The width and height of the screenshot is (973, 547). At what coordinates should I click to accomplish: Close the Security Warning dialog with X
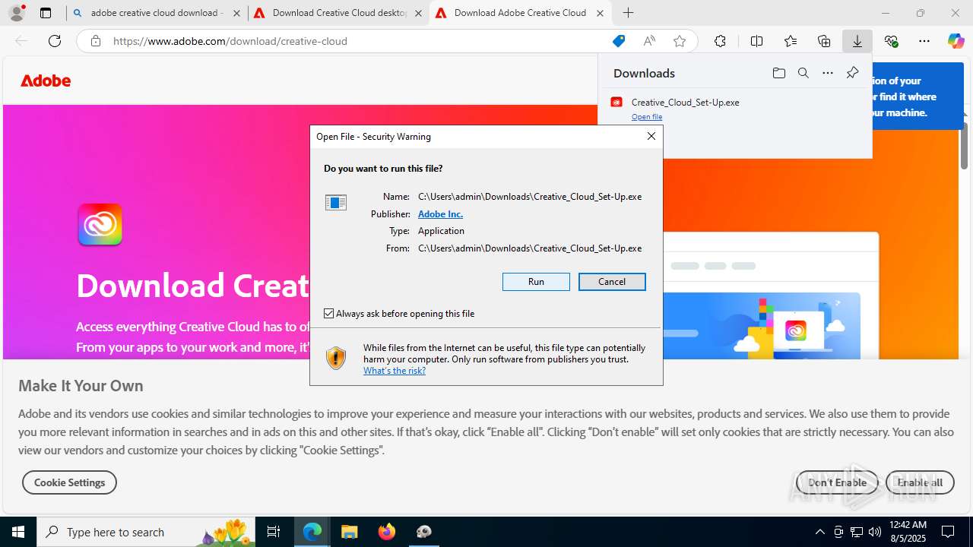(x=651, y=136)
